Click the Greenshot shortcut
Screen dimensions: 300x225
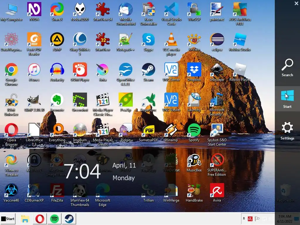point(80,102)
